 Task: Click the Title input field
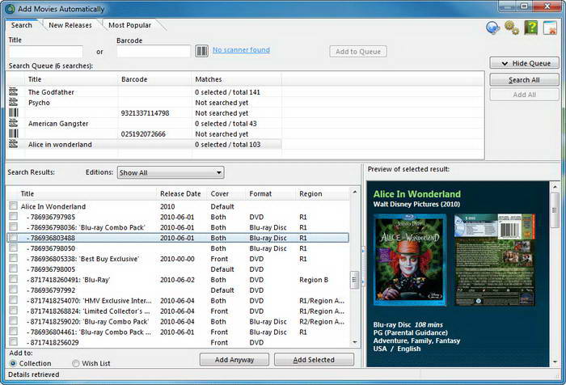click(46, 51)
